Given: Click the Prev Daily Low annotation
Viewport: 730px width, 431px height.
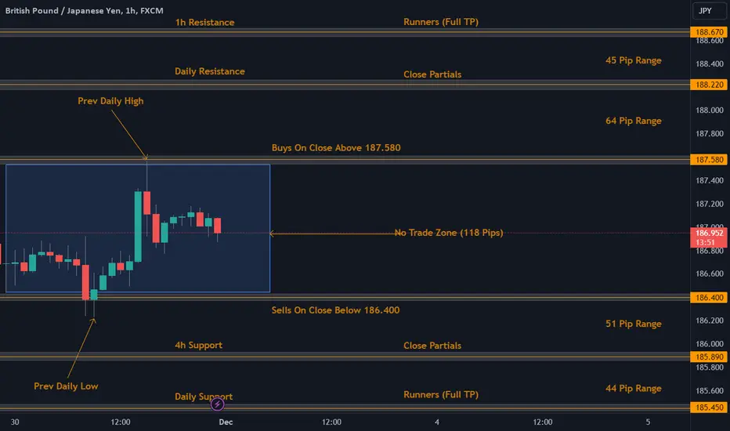Looking at the screenshot, I should coord(66,386).
